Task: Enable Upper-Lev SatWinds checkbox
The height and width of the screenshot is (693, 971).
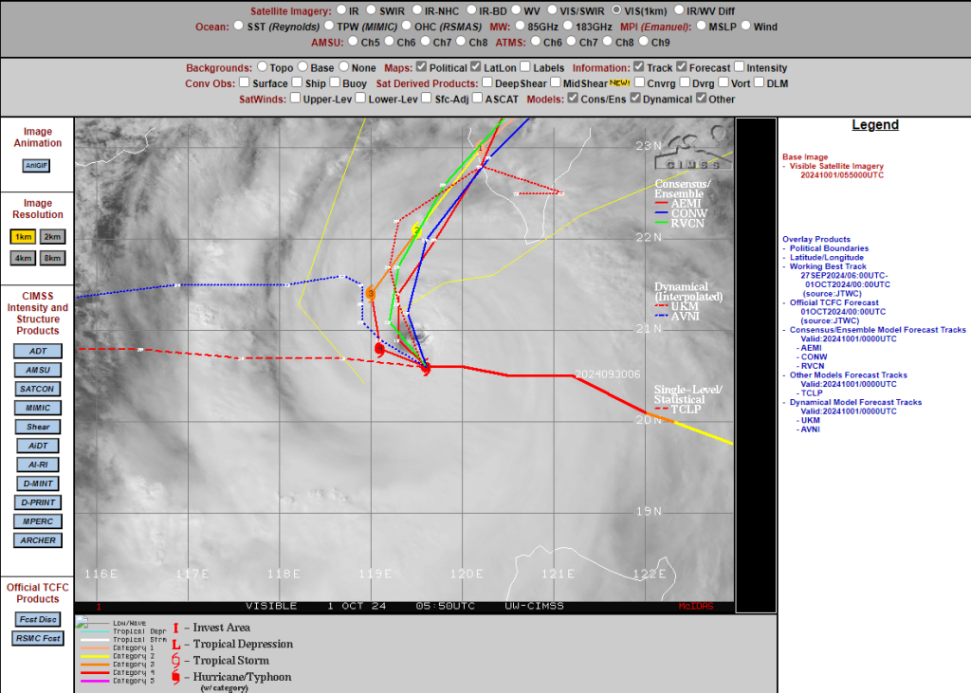Action: coord(296,98)
